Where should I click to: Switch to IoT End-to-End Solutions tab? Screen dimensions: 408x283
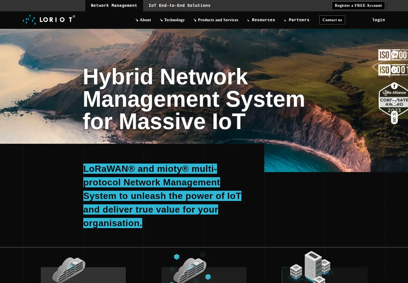180,6
